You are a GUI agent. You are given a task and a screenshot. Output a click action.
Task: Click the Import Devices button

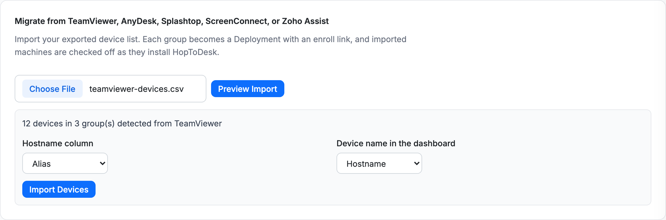[59, 189]
